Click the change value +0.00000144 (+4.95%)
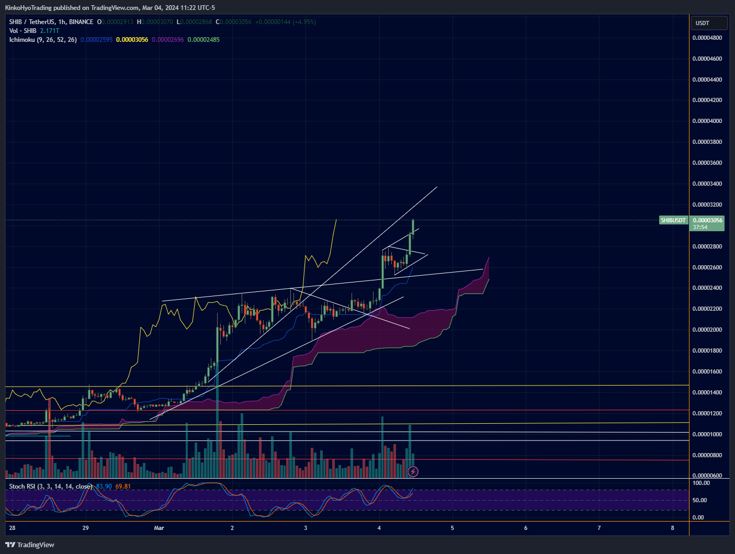735x554 pixels. point(286,22)
